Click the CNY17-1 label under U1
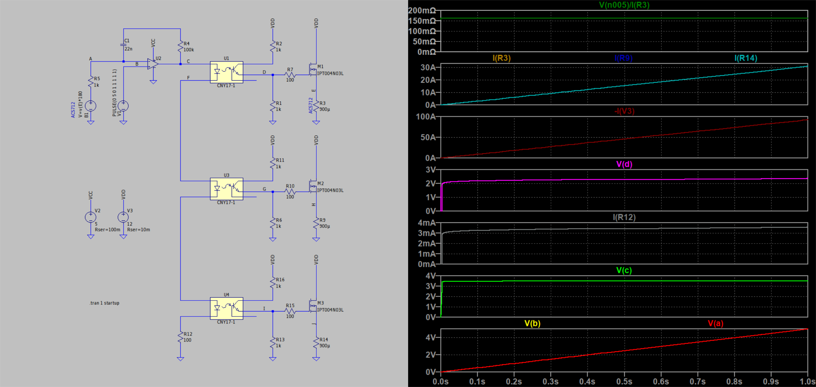816x387 pixels. [x=226, y=86]
